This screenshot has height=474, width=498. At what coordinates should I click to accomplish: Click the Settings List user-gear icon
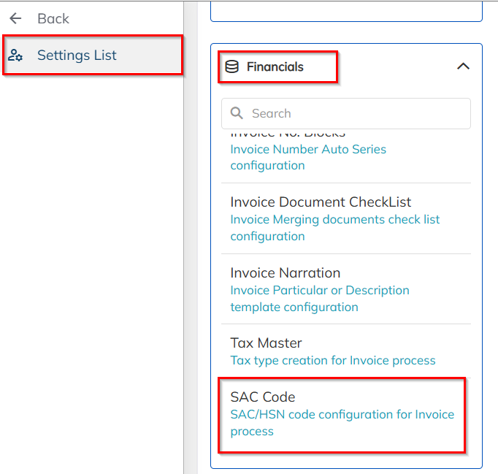pyautogui.click(x=15, y=56)
